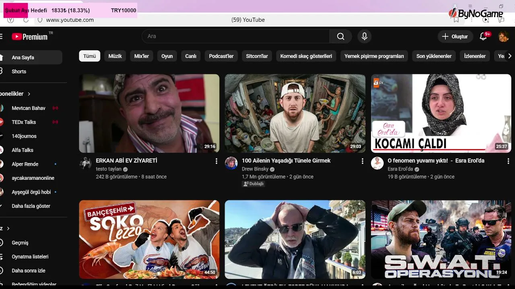Open options menu for ERKAN ABİ EV ZİYARETİ

[216, 161]
